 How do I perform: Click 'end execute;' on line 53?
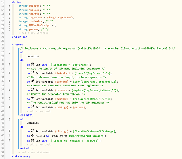pyautogui.click(x=21, y=156)
